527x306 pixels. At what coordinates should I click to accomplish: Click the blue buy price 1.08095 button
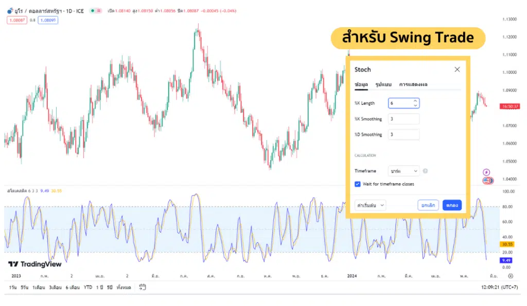(48, 20)
